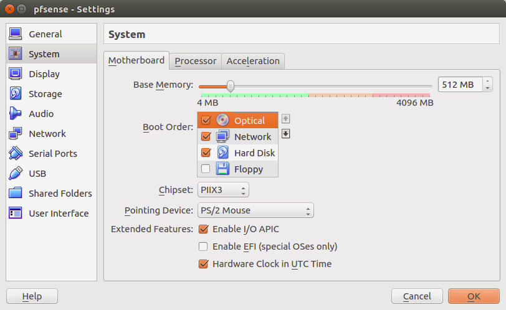
Task: Move boot item up with arrow button
Action: click(x=285, y=119)
